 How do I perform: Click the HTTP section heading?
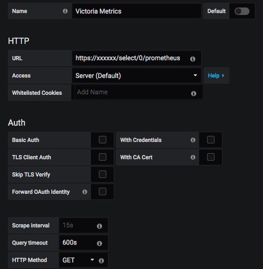click(x=19, y=41)
